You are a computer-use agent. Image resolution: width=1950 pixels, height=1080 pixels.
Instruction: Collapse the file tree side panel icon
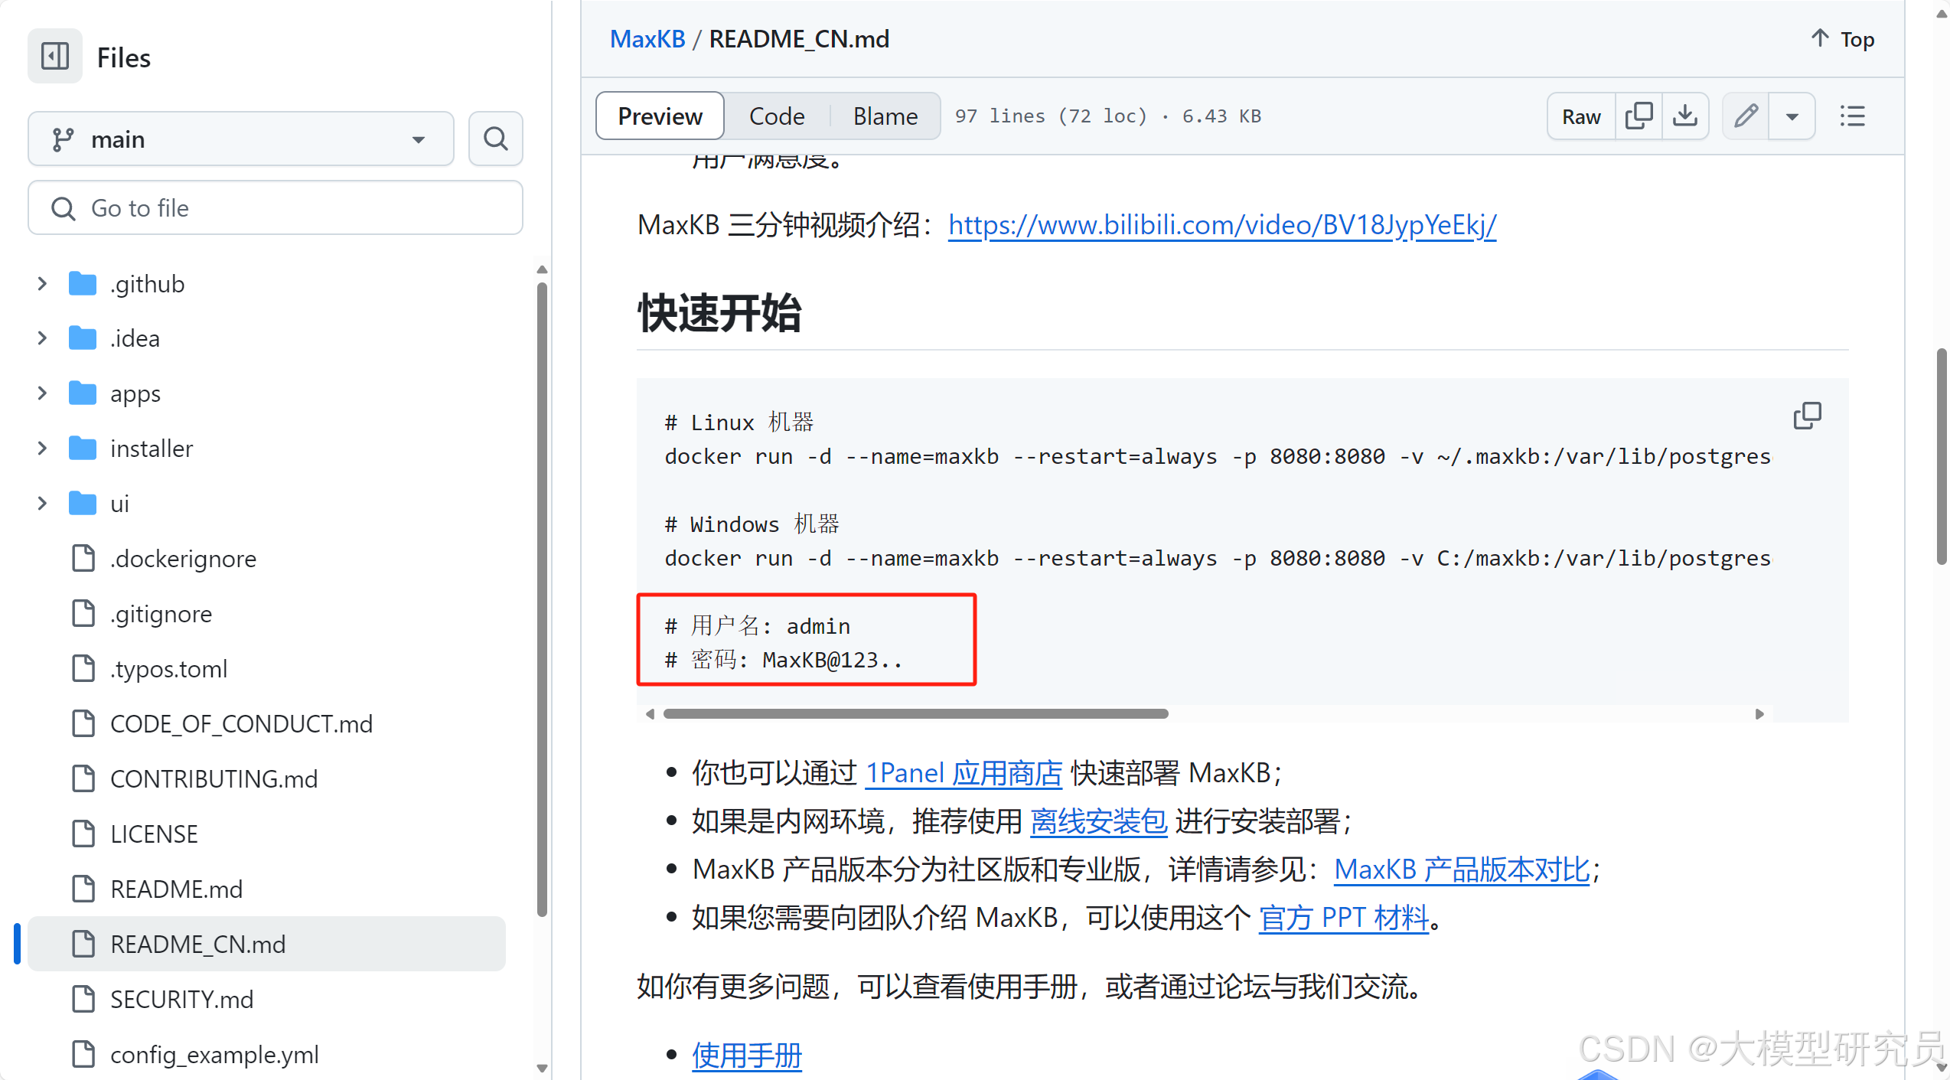tap(55, 57)
